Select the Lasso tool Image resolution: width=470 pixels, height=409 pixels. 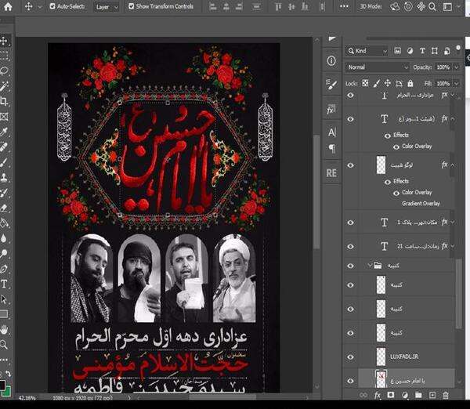[4, 71]
